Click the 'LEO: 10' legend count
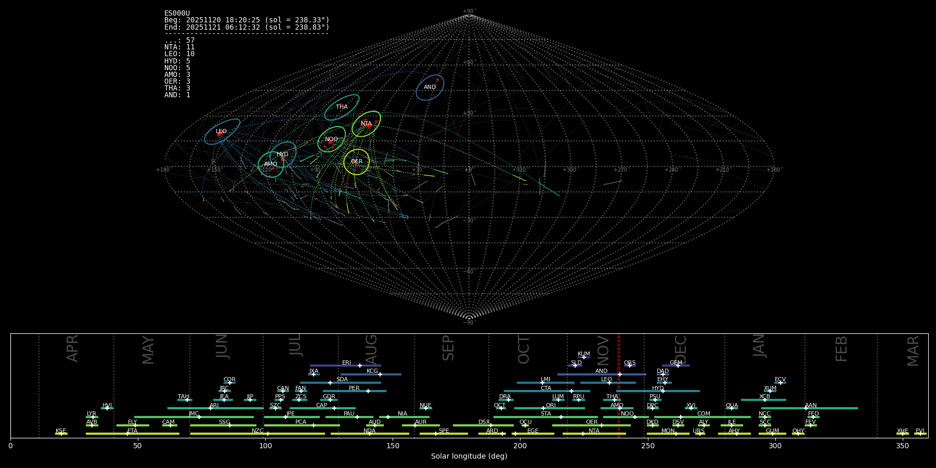Image resolution: width=936 pixels, height=468 pixels. [x=179, y=54]
